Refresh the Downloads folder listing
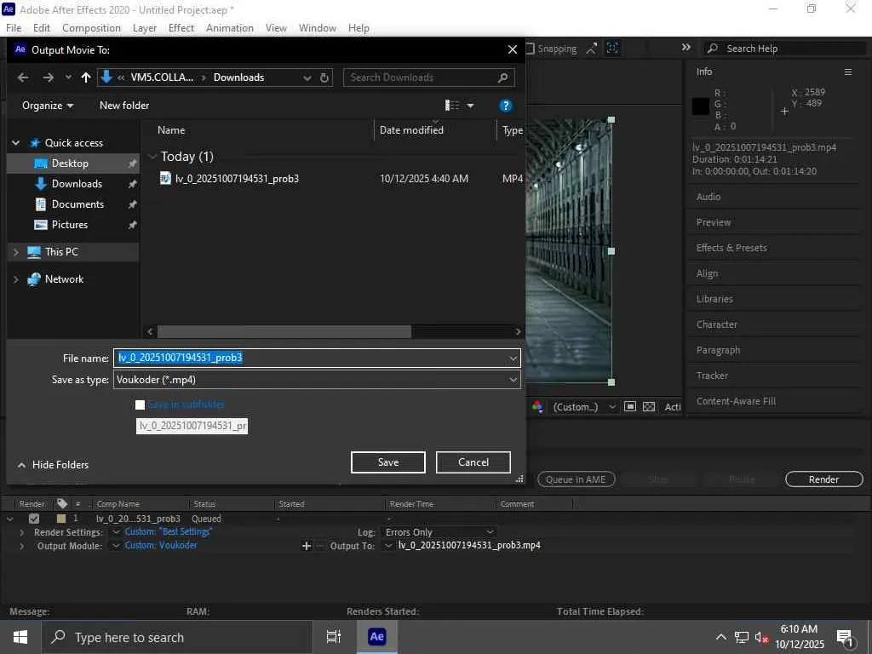872x654 pixels. pos(324,77)
